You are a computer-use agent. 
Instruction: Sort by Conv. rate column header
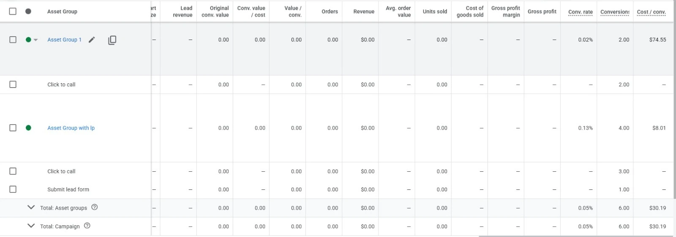tap(580, 12)
